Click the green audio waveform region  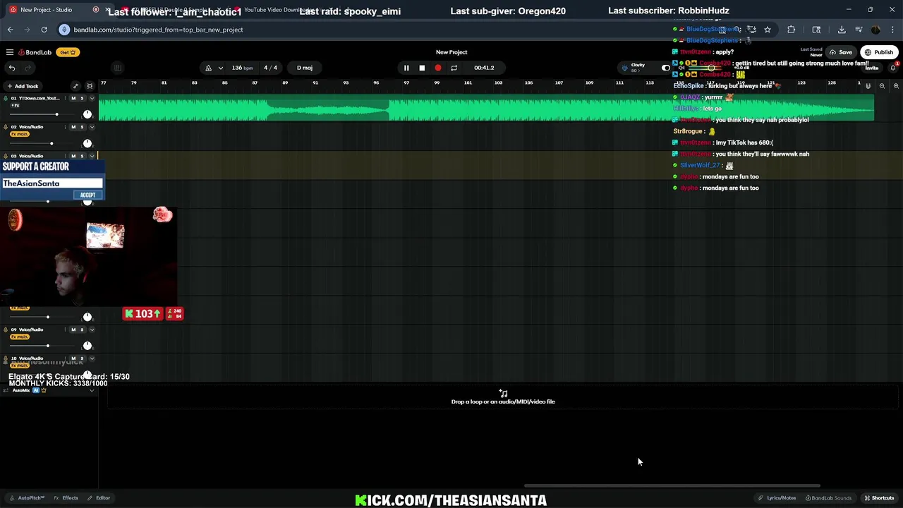[486, 107]
